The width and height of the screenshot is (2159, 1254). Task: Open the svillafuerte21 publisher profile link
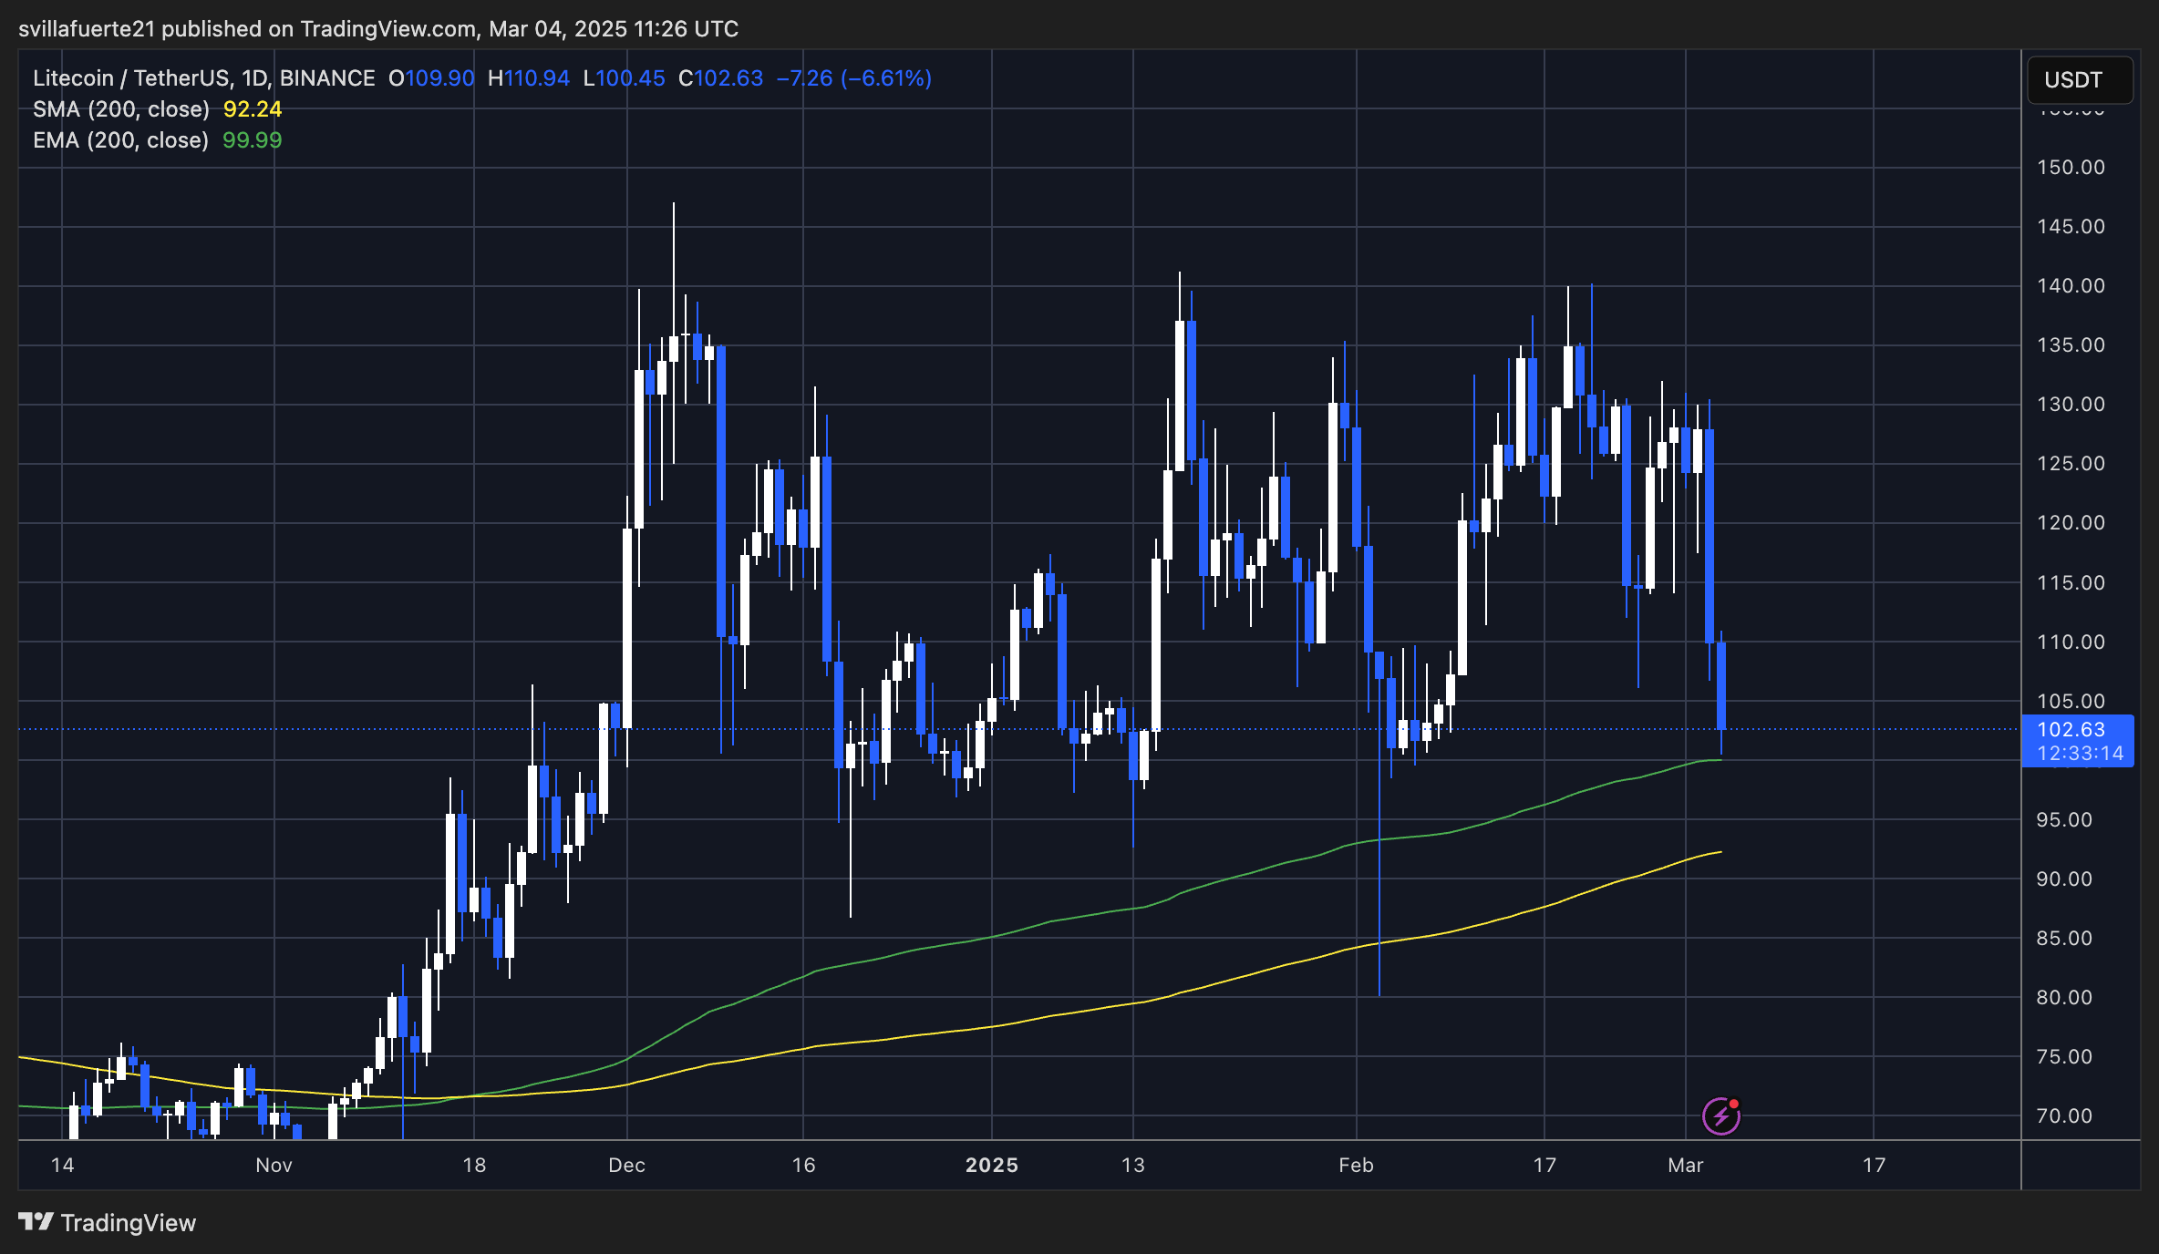pyautogui.click(x=87, y=28)
